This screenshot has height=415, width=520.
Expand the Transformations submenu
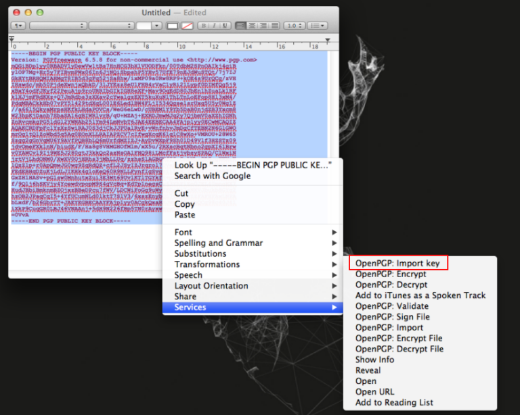(253, 264)
